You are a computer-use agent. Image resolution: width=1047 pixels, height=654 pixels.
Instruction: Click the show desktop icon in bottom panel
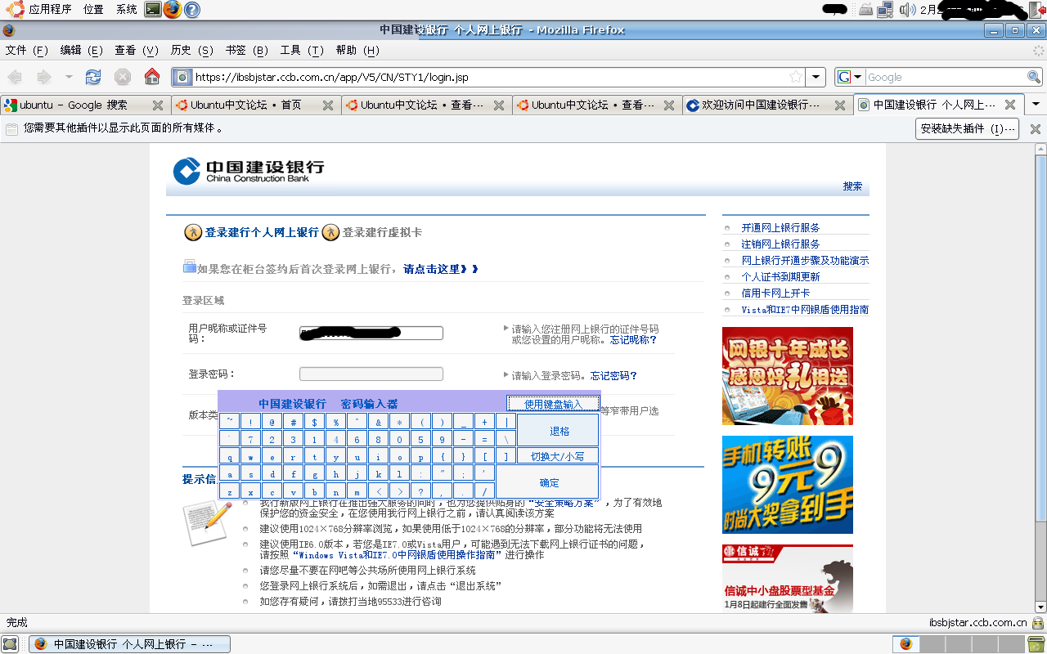(x=10, y=644)
